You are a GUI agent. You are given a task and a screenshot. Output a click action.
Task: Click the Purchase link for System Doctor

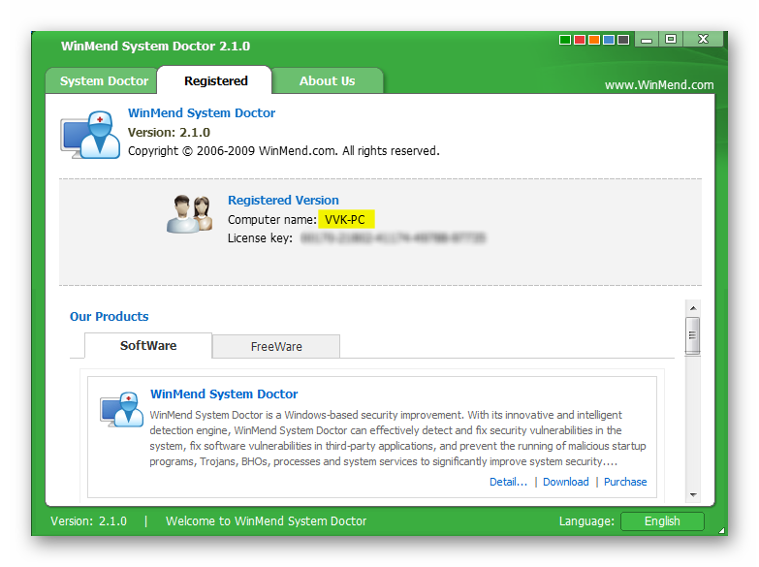tap(625, 482)
